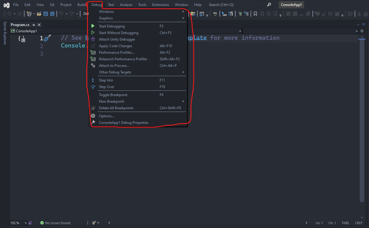Click the 'Ch: 1' status bar entry
Screen dimensions: 369x228
[332, 223]
